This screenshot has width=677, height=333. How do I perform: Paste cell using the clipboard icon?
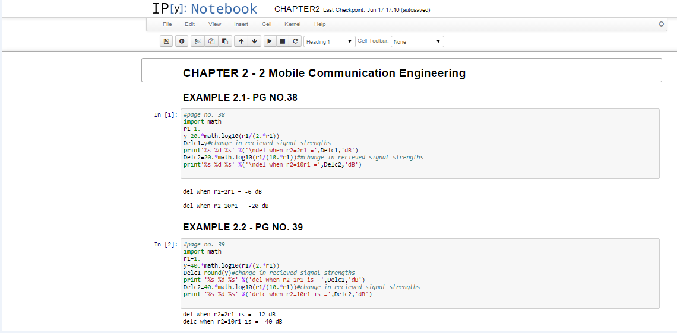(225, 41)
